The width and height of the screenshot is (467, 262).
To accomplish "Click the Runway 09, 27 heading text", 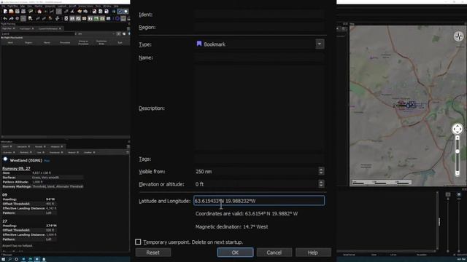I will (16, 168).
